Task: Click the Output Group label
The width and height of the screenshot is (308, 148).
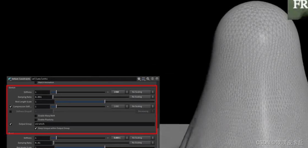Action: coord(25,124)
